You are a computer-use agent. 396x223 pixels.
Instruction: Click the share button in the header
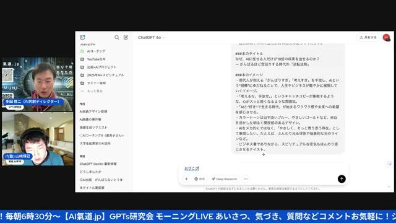coord(368,37)
